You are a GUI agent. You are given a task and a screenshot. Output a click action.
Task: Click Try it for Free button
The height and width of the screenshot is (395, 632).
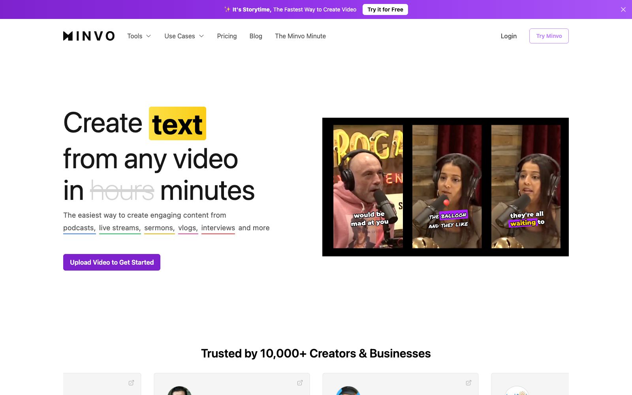click(x=385, y=9)
